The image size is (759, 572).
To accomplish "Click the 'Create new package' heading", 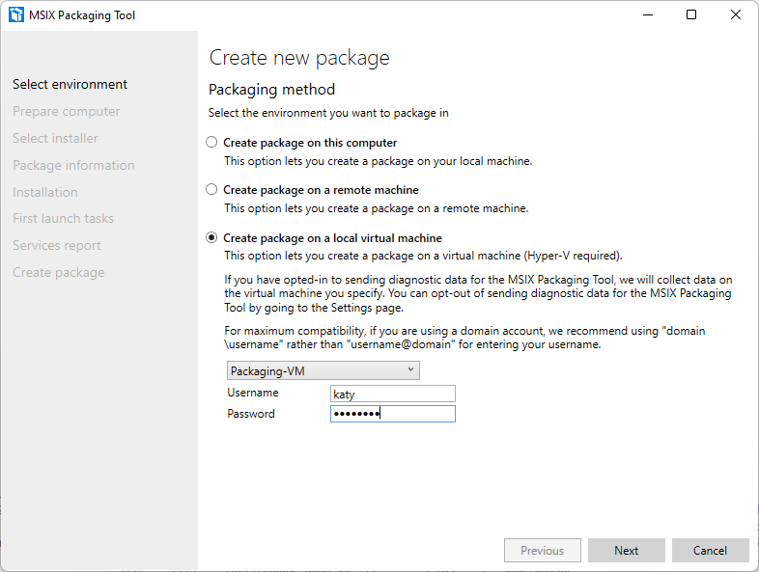I will (299, 58).
